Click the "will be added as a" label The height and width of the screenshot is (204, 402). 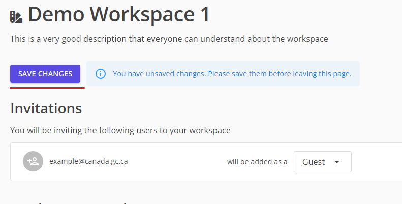pyautogui.click(x=257, y=162)
